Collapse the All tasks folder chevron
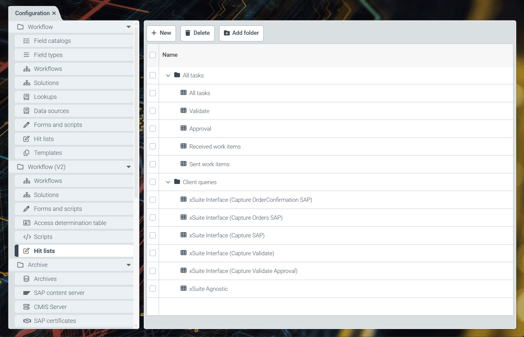The image size is (524, 337). pyautogui.click(x=168, y=75)
